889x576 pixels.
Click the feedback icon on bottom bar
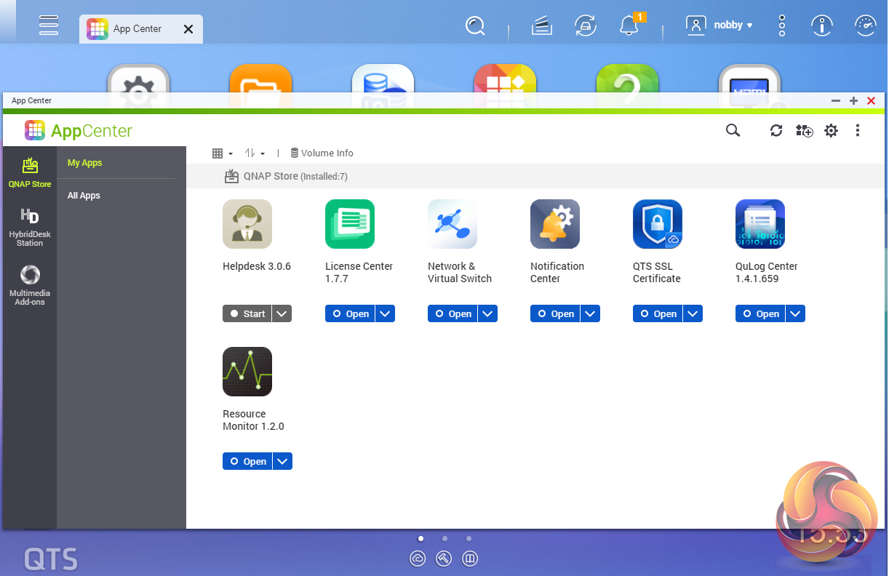pos(470,559)
